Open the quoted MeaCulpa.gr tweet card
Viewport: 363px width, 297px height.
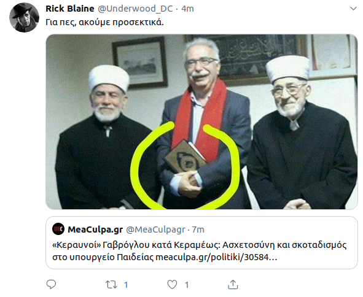click(201, 242)
